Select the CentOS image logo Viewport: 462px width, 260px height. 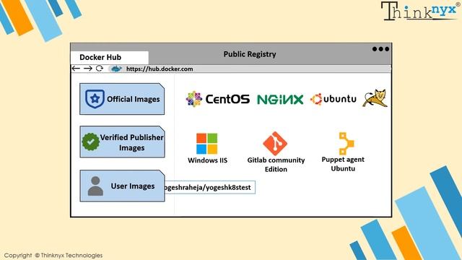[x=218, y=99]
